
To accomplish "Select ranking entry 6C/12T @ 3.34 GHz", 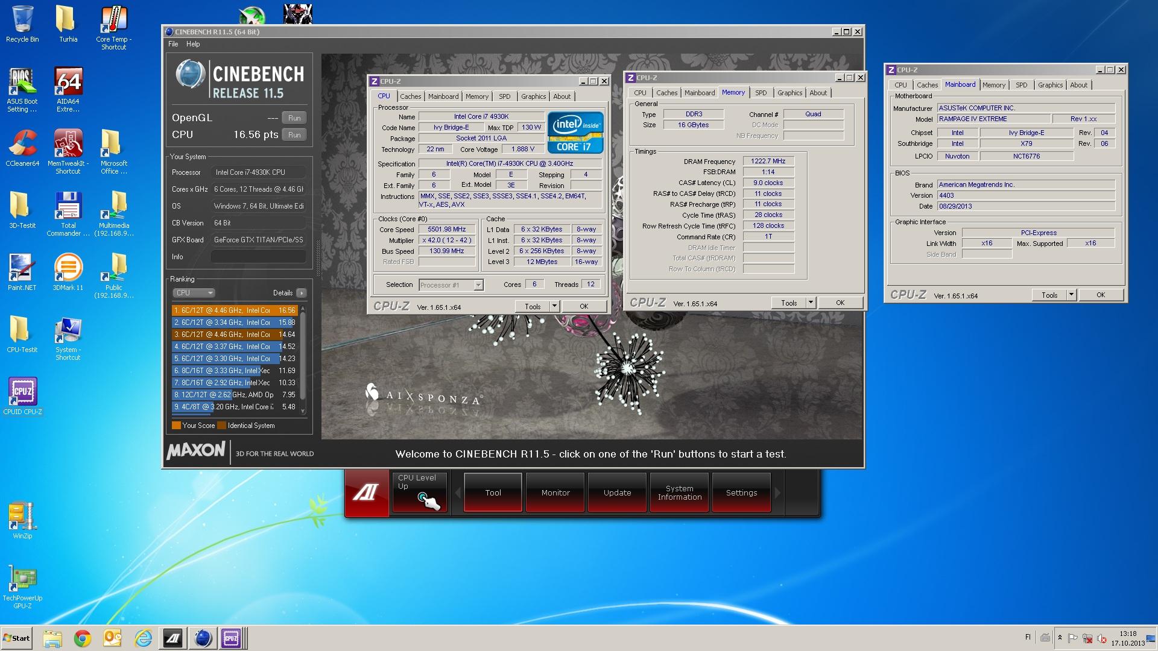I will click(235, 322).
